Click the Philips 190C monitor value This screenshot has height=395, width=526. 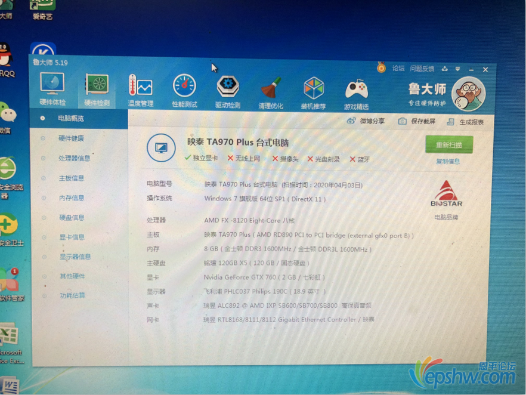[x=265, y=291]
